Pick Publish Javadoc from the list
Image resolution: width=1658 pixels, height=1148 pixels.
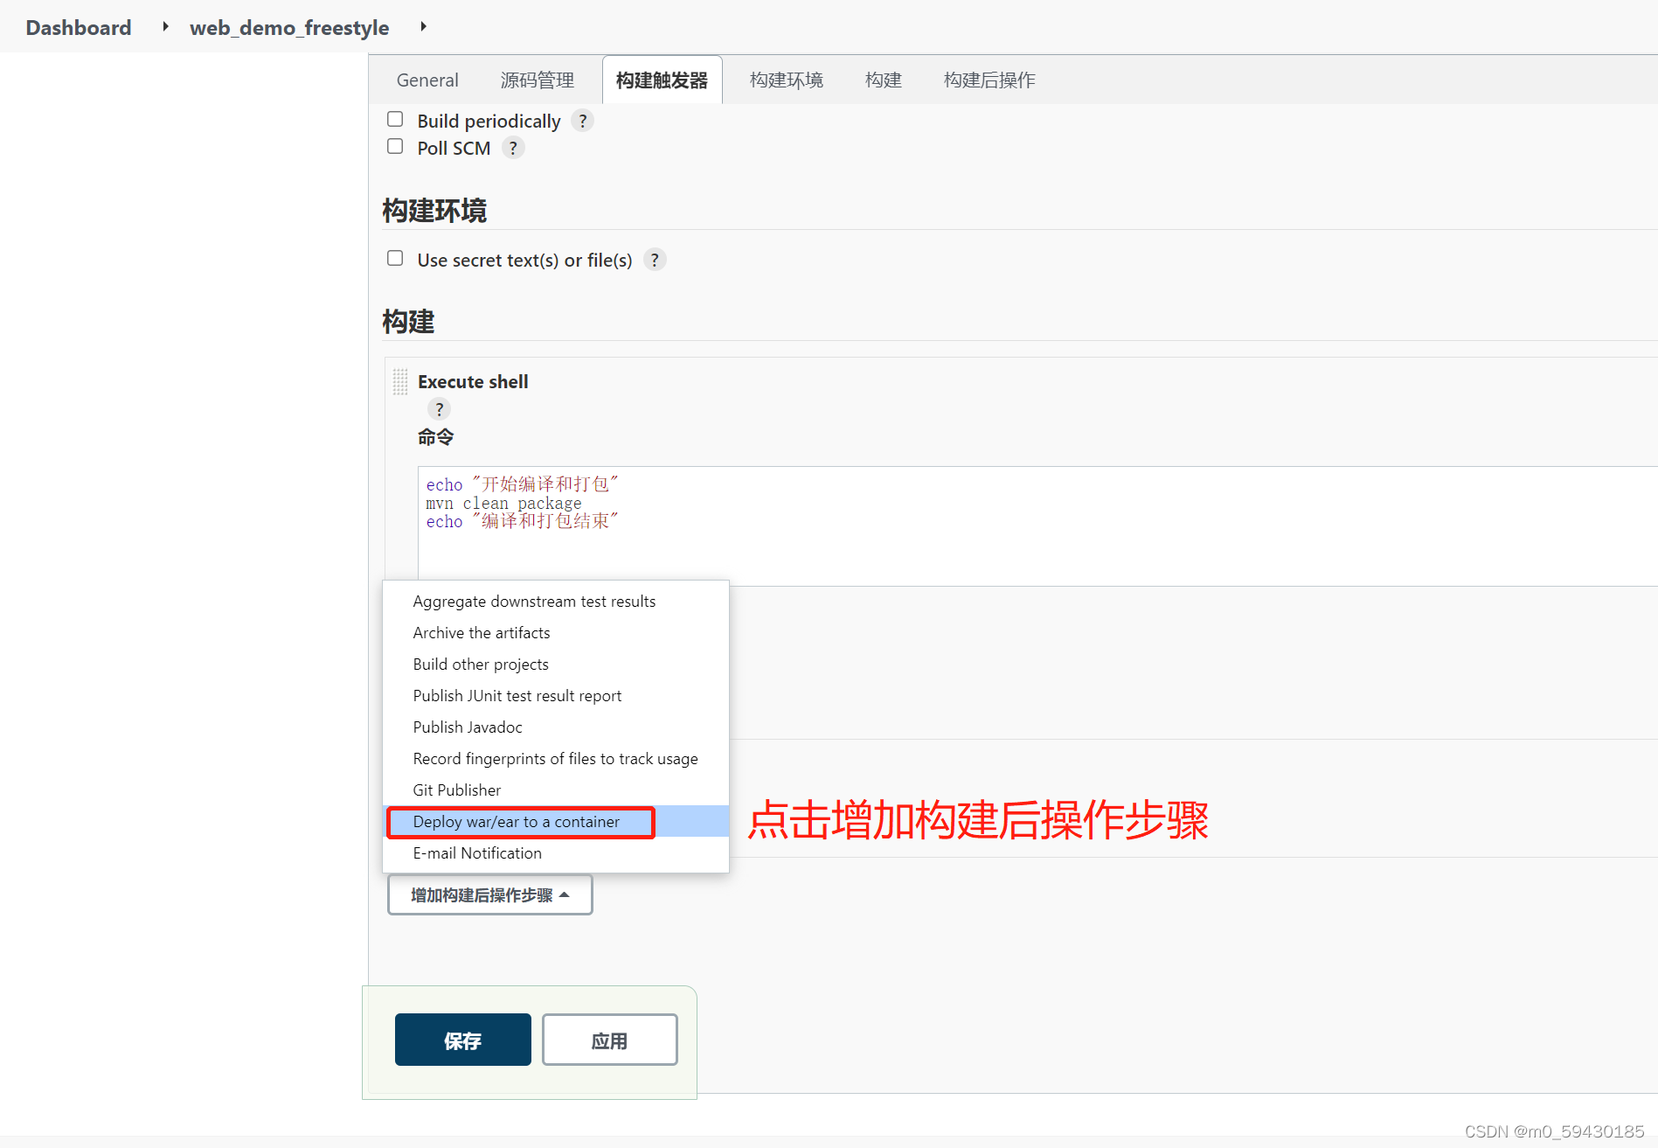pos(556,727)
